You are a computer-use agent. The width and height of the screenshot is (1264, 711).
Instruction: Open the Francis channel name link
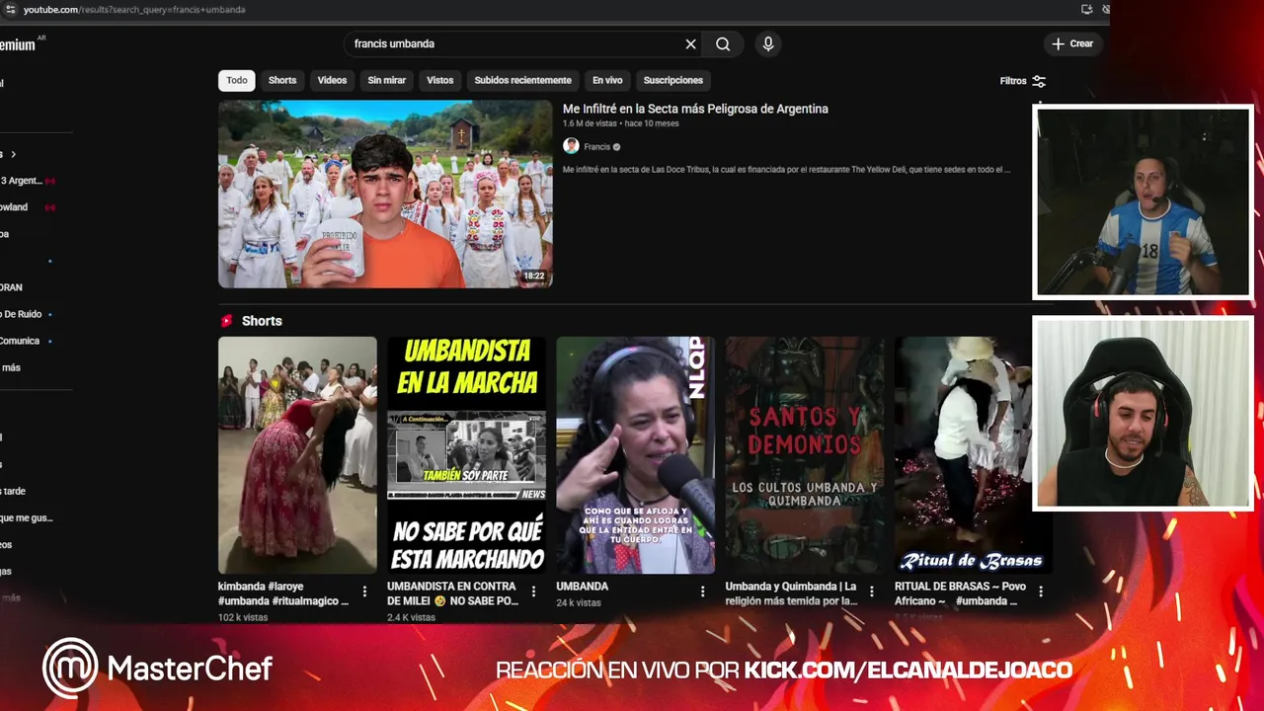(596, 147)
